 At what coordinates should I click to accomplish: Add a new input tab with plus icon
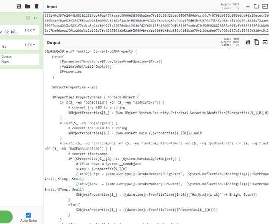tap(248, 6)
